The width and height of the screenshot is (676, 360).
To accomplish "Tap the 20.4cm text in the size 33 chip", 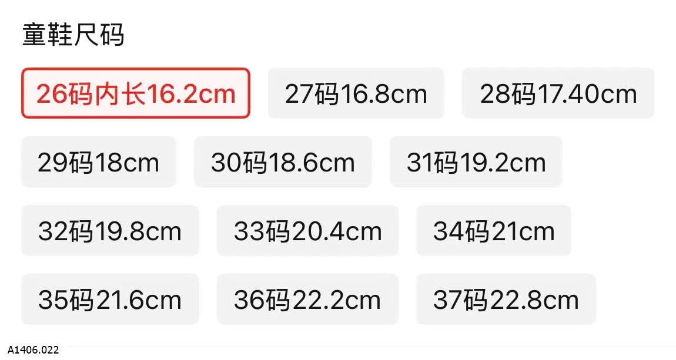I will click(x=337, y=231).
